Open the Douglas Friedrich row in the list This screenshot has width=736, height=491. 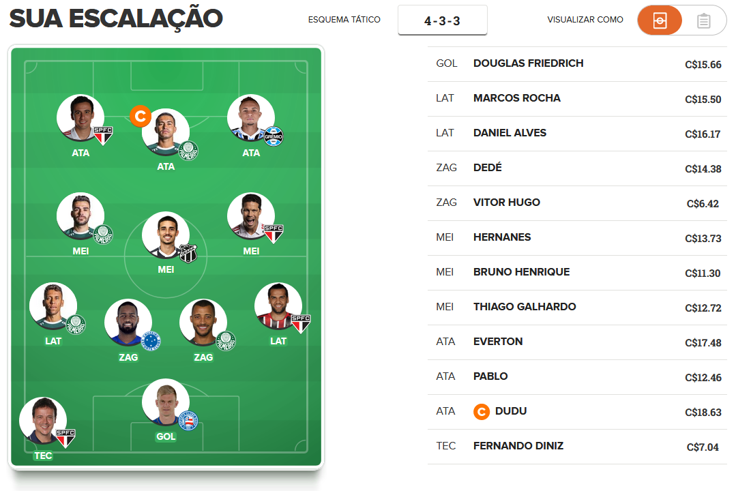(x=577, y=64)
